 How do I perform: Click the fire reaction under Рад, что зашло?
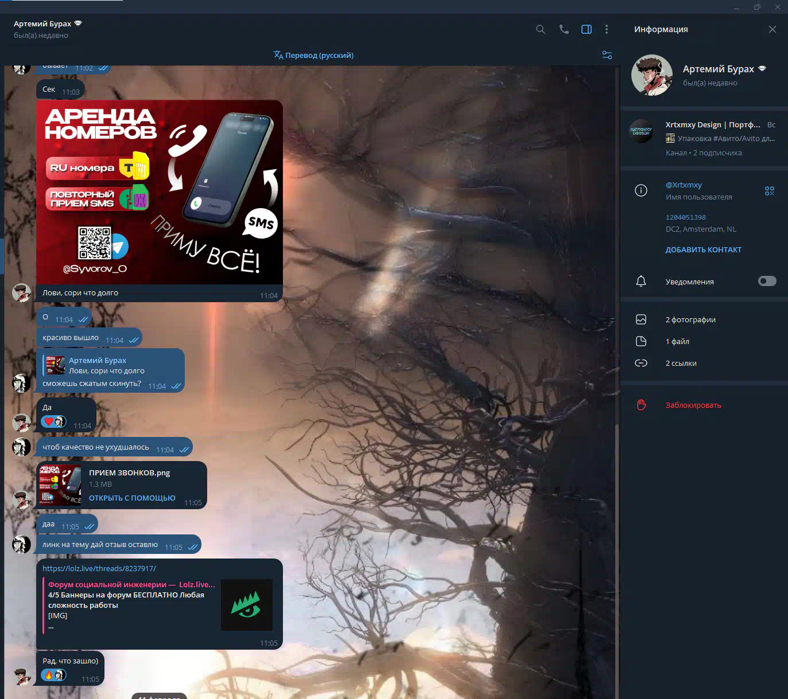53,675
